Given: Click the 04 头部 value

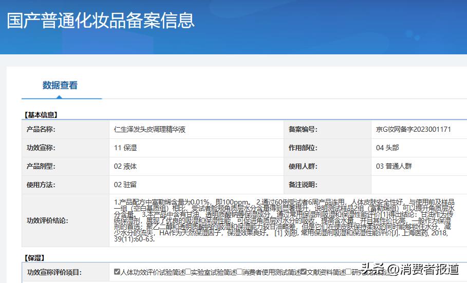Looking at the screenshot, I should coord(387,148).
